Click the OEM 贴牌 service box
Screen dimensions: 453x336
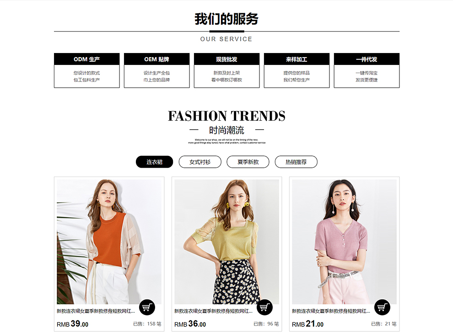tap(157, 70)
